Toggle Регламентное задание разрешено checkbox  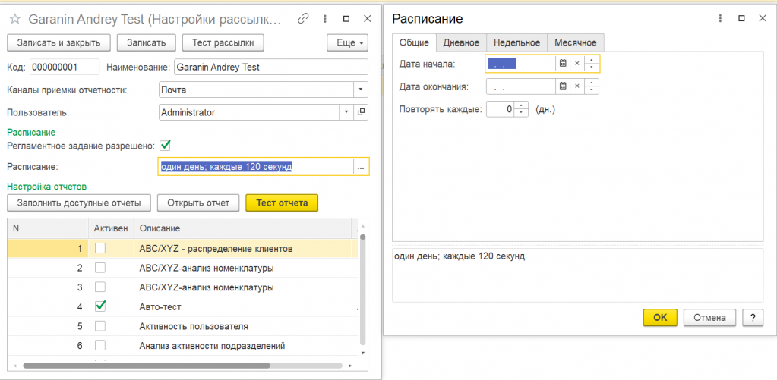(165, 145)
